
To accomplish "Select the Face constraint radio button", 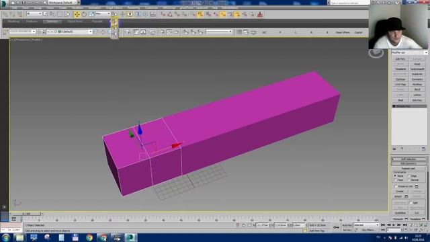I will pyautogui.click(x=395, y=180).
